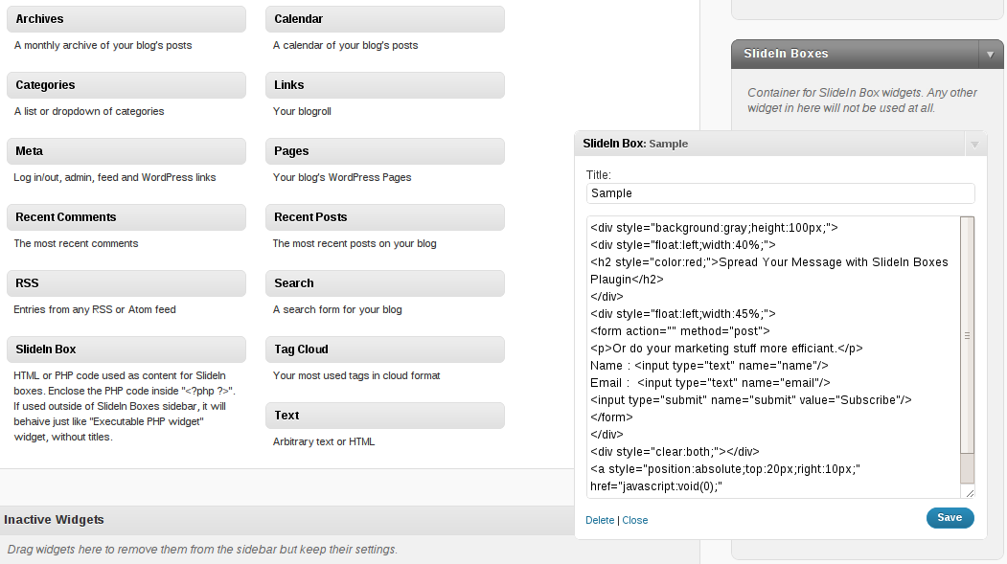Viewport: 1007px width, 564px height.
Task: Click the Close link
Action: pos(635,521)
